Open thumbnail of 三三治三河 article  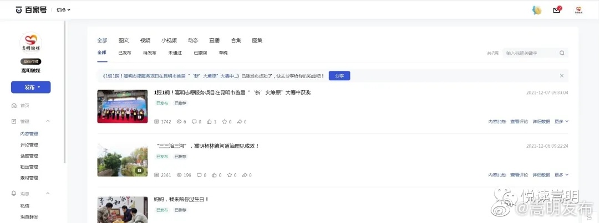coord(122,160)
